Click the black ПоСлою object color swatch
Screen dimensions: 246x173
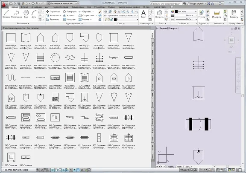click(x=176, y=12)
